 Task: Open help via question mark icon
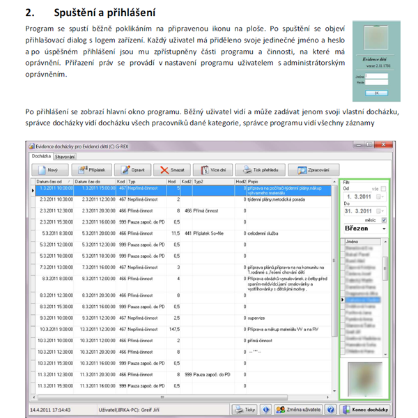[x=331, y=410]
